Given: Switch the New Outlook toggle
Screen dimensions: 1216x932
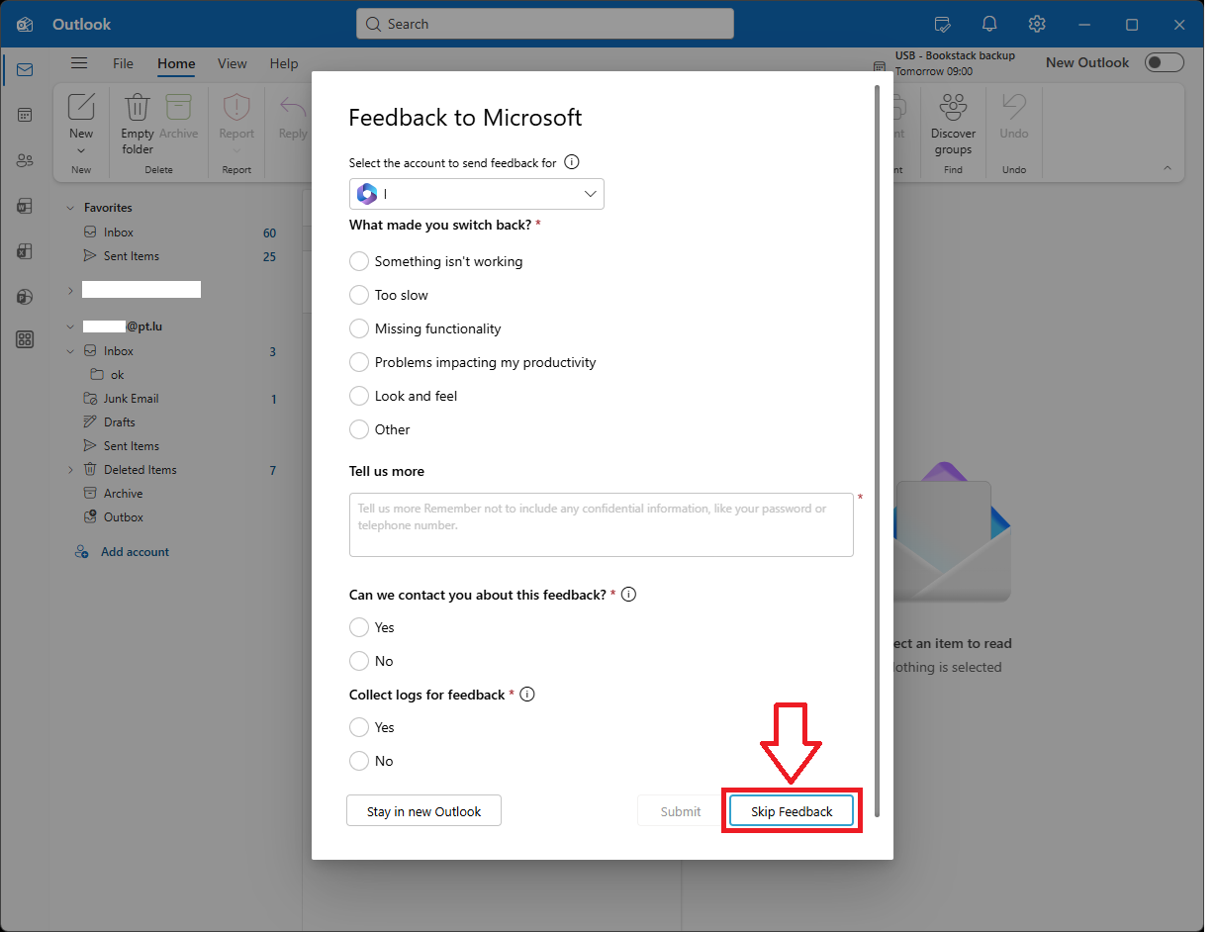Looking at the screenshot, I should [1164, 62].
